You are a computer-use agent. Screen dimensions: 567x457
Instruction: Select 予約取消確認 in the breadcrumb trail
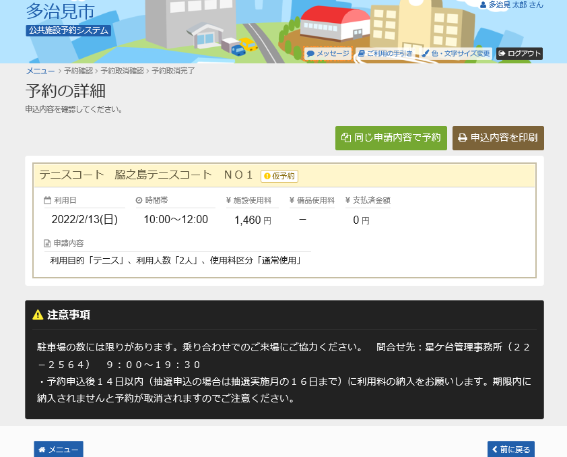(122, 71)
